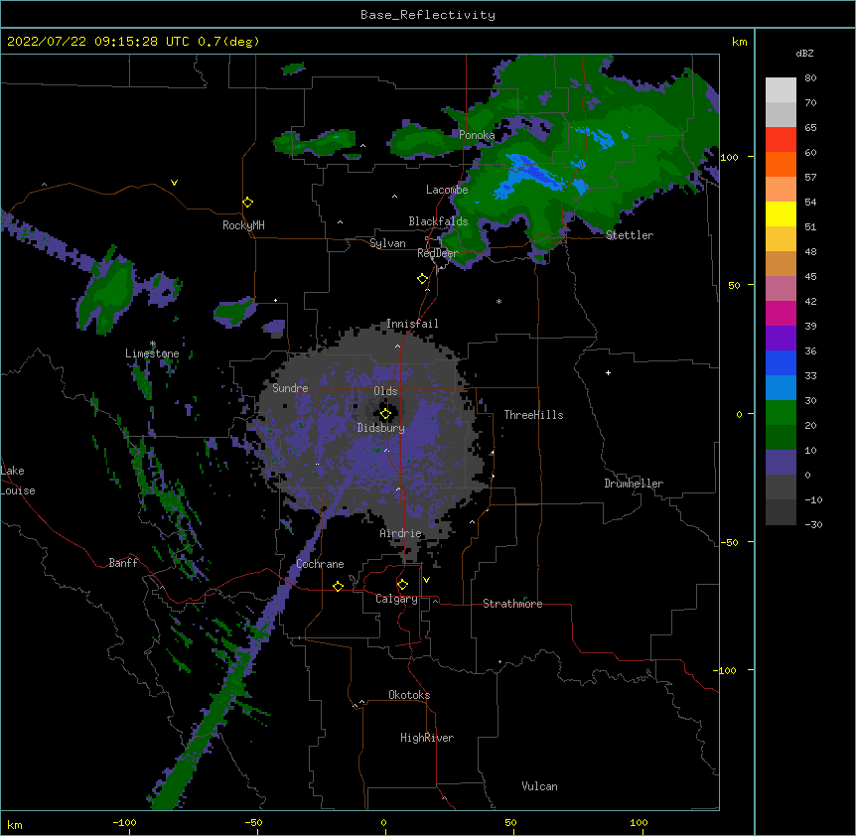This screenshot has height=836, width=856.
Task: Click the Olds town label
Action: tap(385, 391)
